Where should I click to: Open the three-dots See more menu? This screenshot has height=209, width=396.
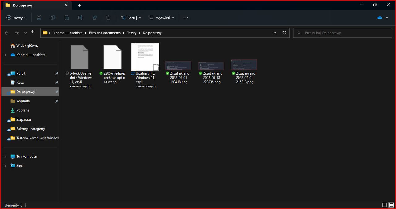click(x=186, y=18)
